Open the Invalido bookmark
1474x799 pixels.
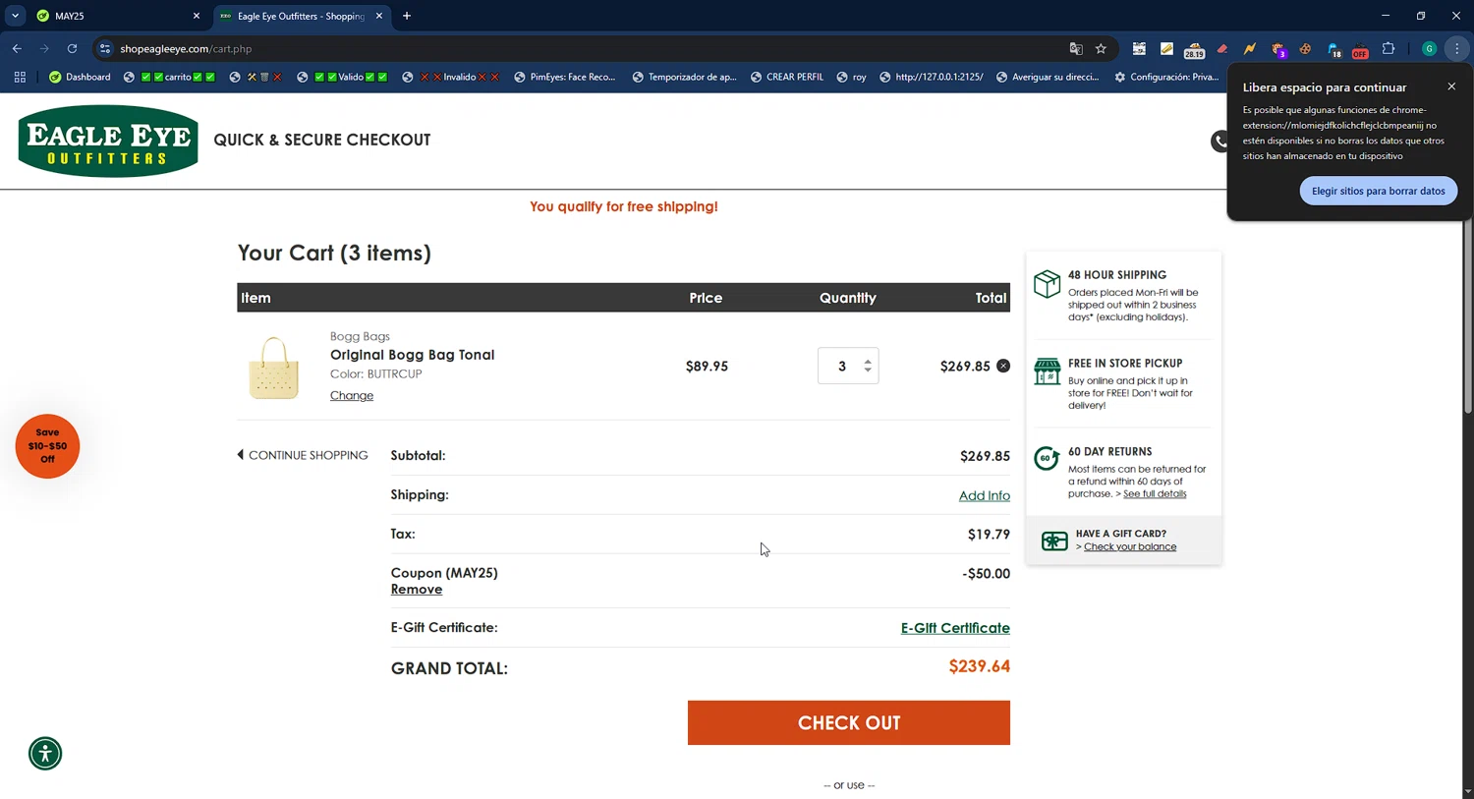click(450, 77)
